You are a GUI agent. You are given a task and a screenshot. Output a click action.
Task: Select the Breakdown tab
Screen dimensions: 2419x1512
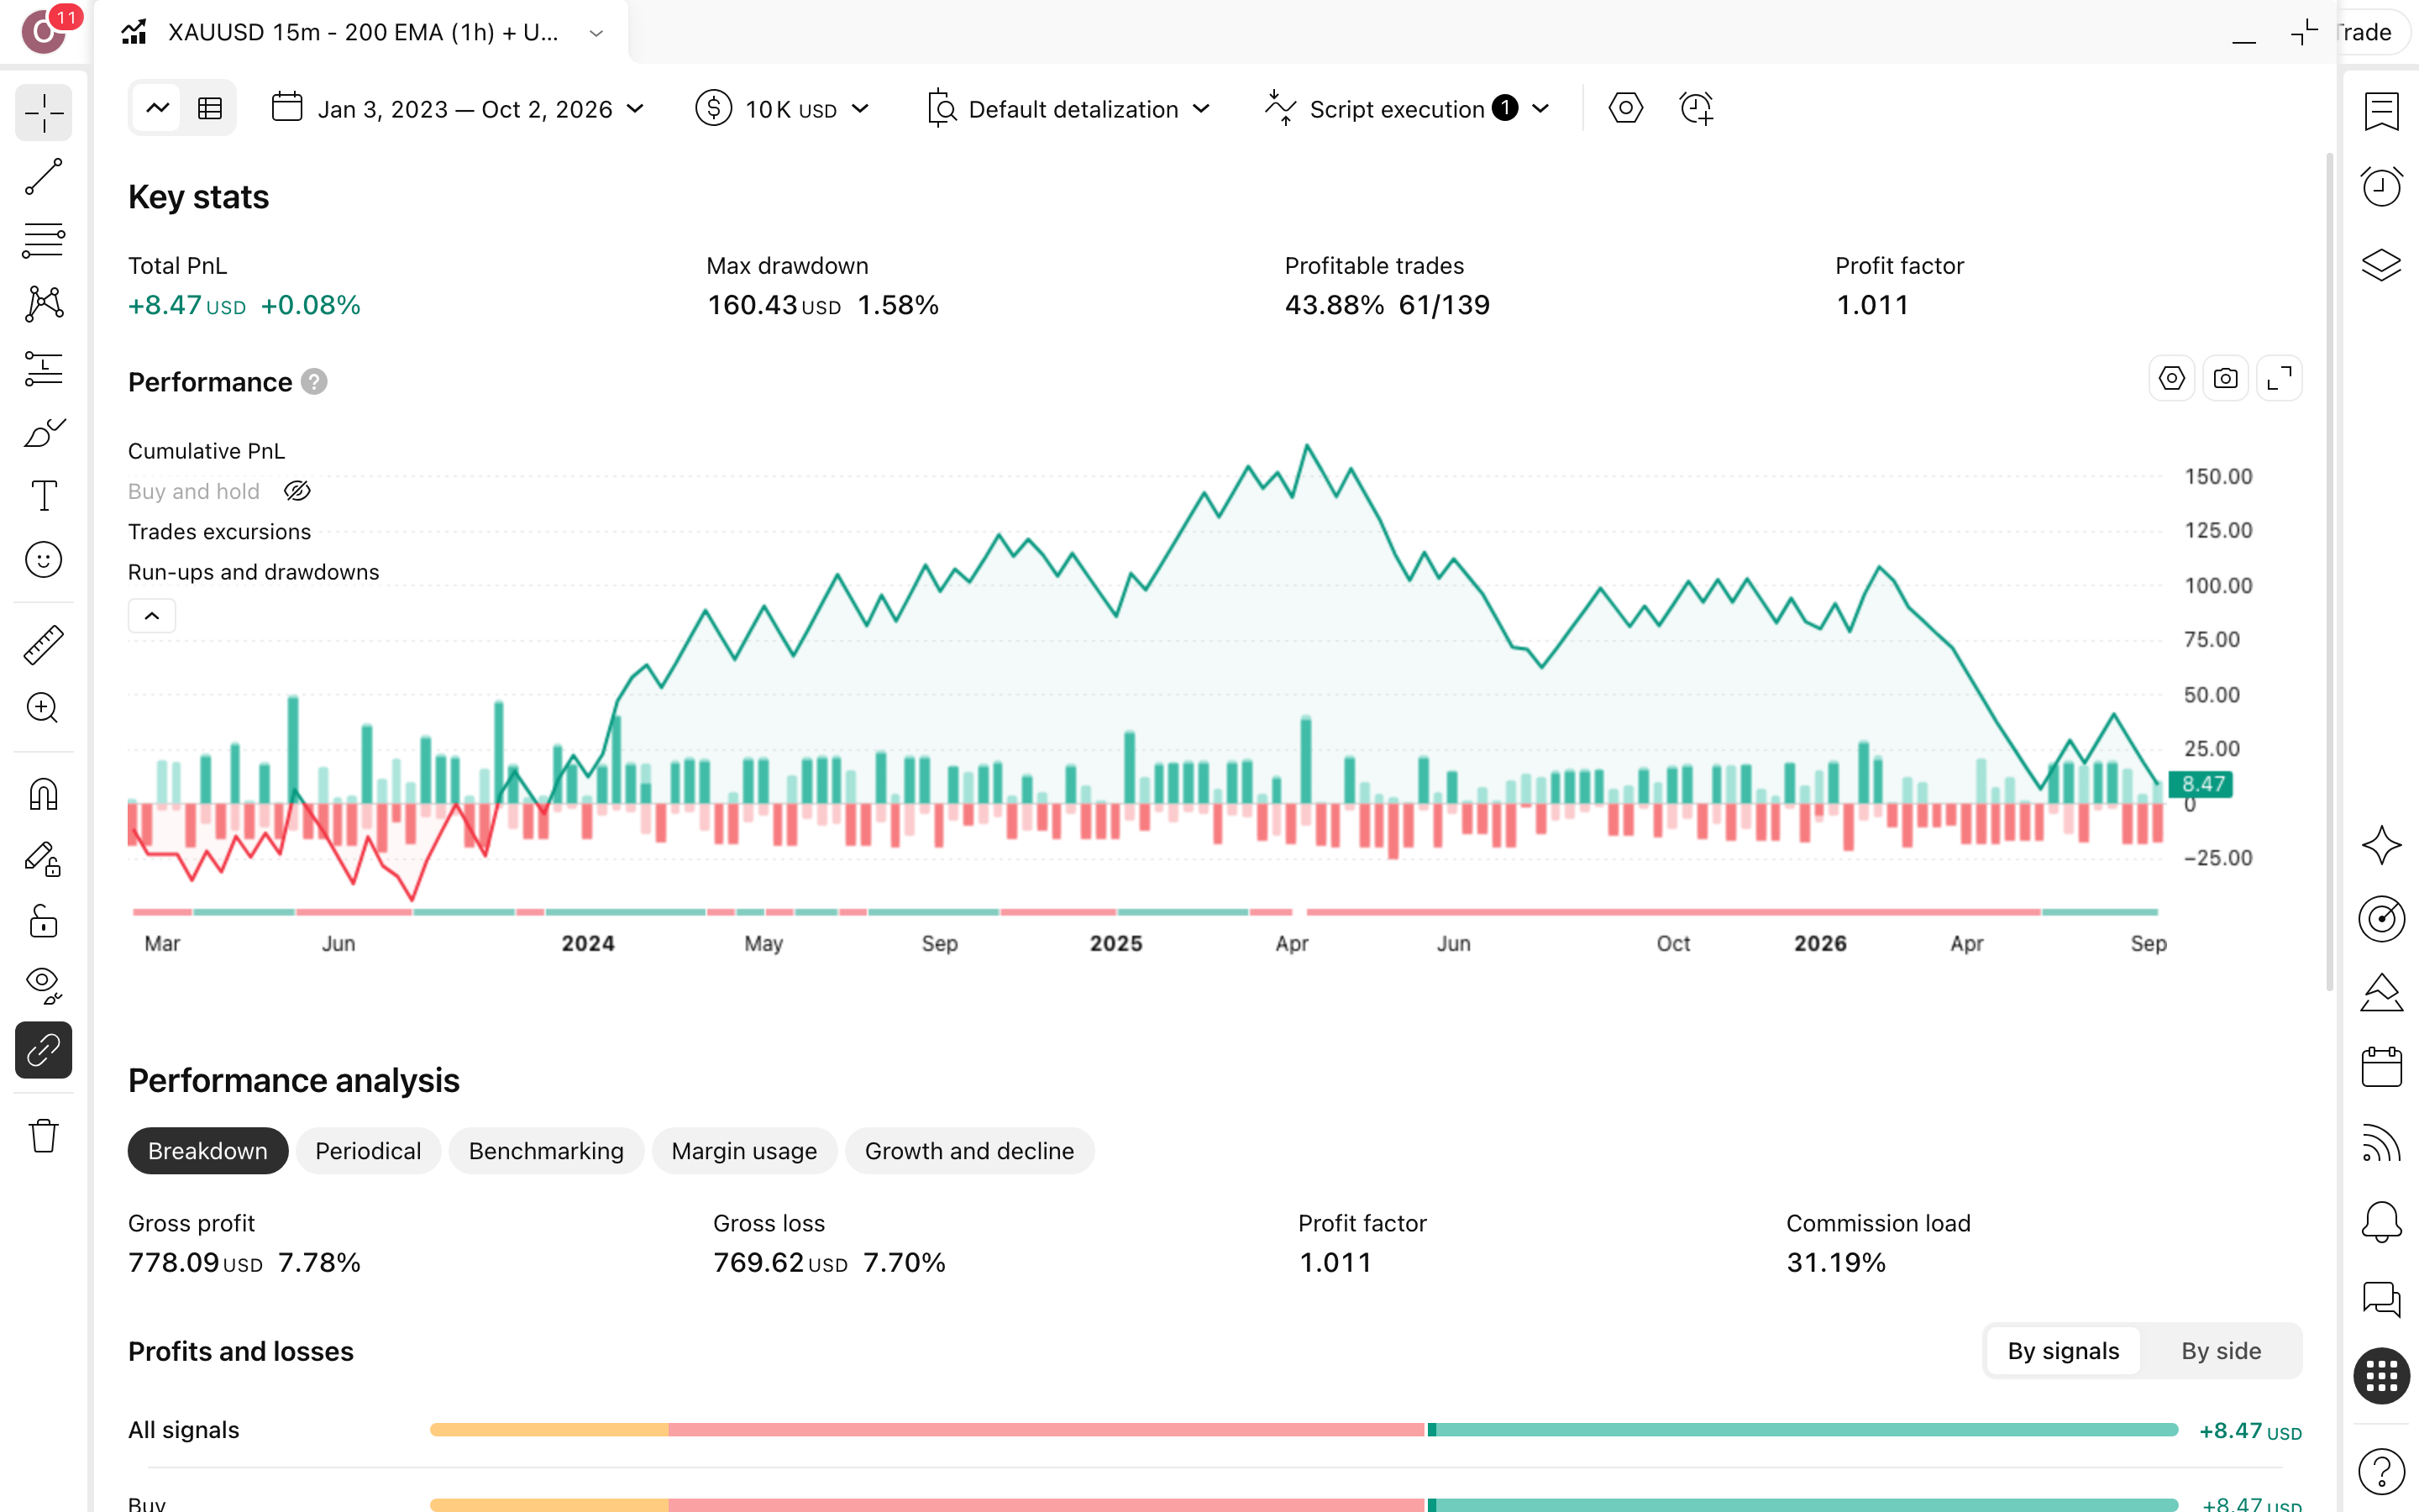coord(208,1151)
